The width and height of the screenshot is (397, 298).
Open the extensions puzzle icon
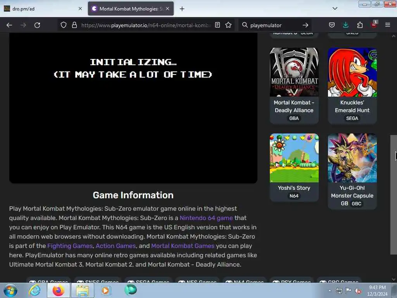click(x=360, y=25)
